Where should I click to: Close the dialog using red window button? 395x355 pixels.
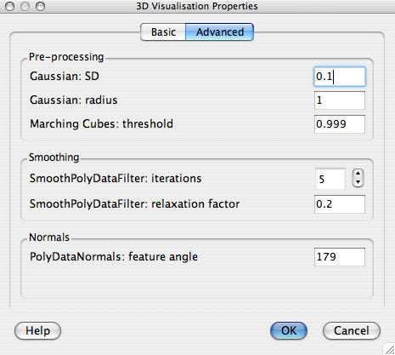[10, 6]
